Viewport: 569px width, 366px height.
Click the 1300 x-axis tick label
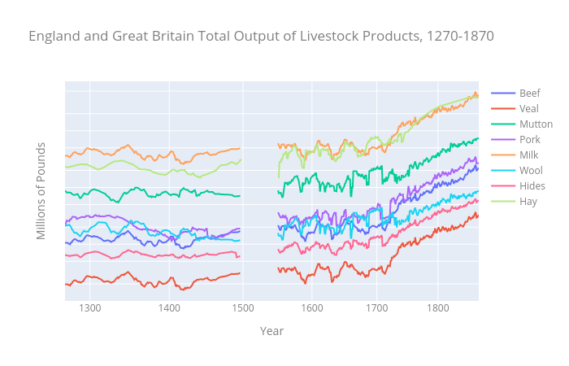tap(90, 308)
